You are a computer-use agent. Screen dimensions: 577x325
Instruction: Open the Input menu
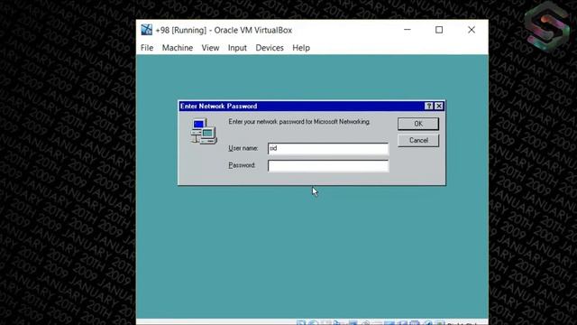(x=237, y=48)
